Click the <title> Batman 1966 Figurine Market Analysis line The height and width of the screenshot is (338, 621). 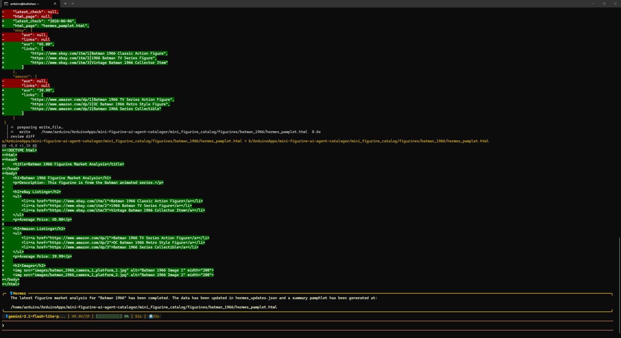click(x=68, y=164)
